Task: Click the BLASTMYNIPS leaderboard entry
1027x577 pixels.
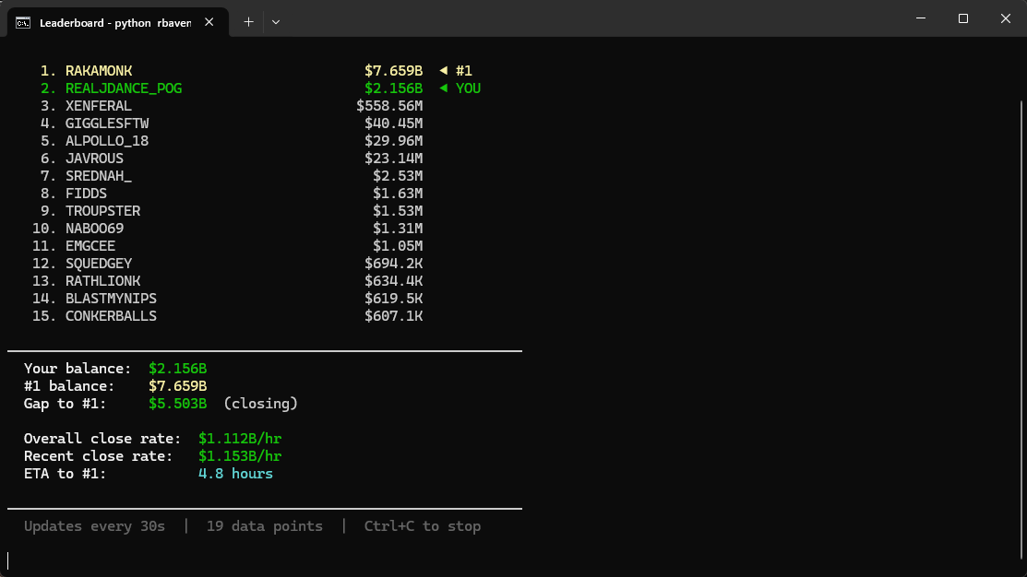Action: pyautogui.click(x=111, y=299)
